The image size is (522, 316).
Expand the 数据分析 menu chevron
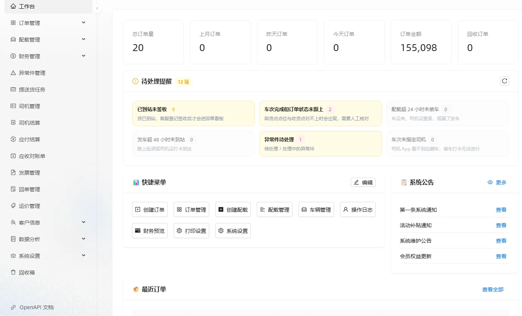tap(84, 239)
